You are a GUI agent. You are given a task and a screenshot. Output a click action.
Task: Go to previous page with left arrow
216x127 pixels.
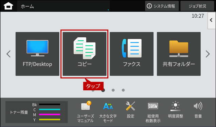coord(8,54)
